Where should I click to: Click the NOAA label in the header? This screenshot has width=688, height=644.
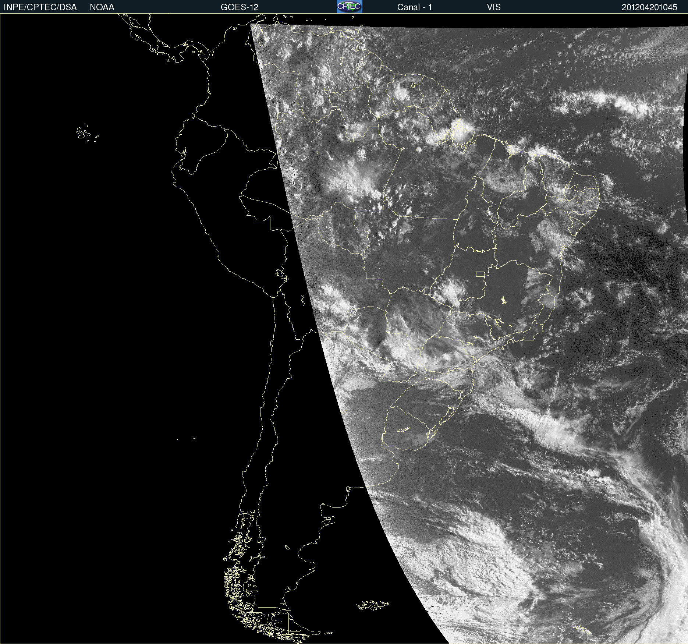(x=102, y=7)
